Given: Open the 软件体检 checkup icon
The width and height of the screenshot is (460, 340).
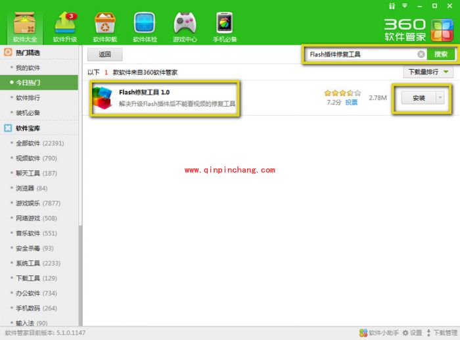Looking at the screenshot, I should click(144, 24).
